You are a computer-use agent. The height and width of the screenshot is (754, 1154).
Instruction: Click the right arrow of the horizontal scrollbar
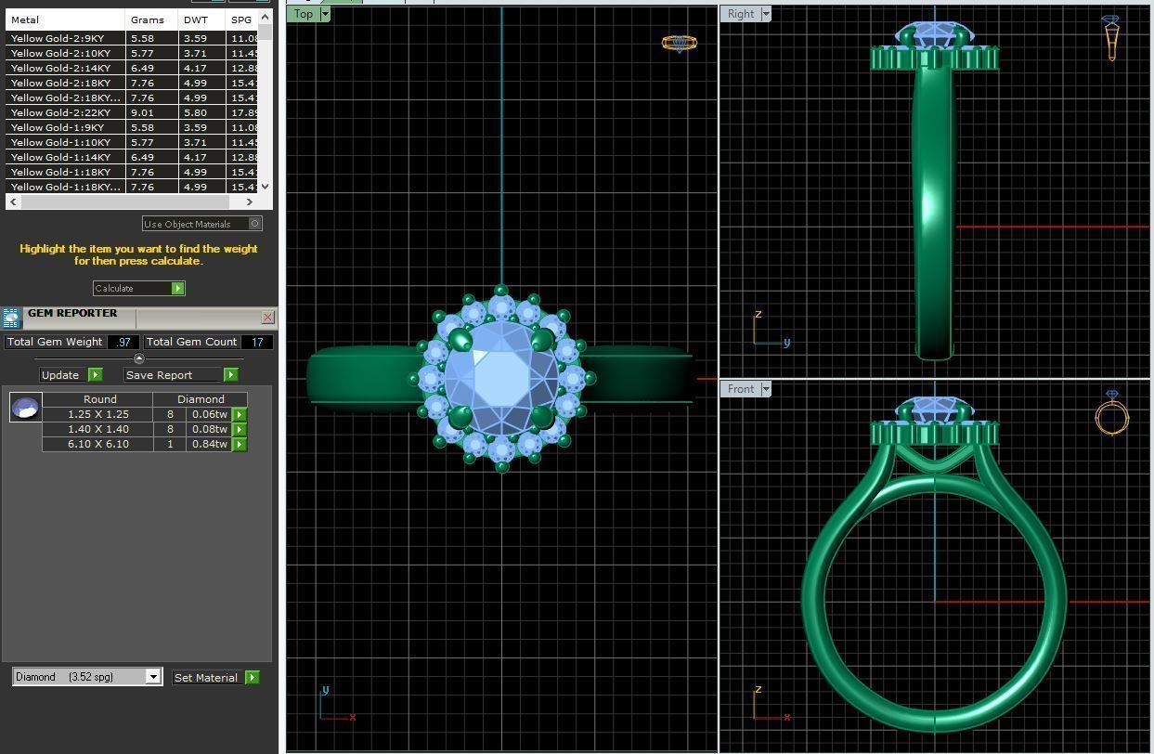pos(249,201)
